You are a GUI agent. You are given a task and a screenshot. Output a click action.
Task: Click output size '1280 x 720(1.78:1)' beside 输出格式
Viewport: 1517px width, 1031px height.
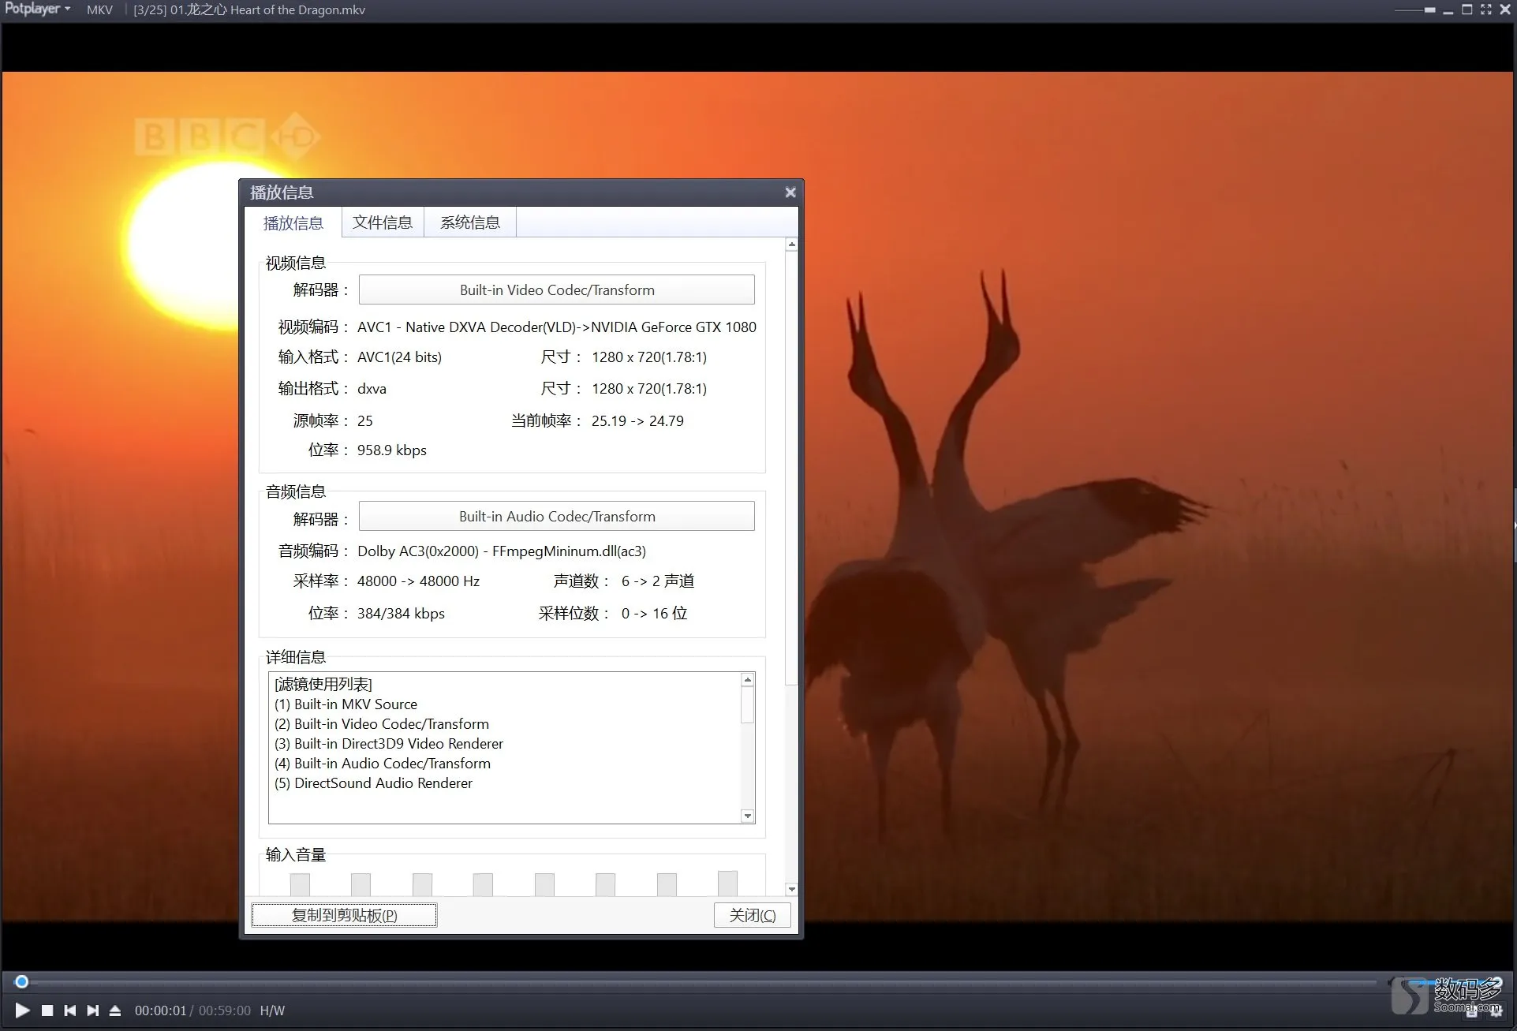649,388
